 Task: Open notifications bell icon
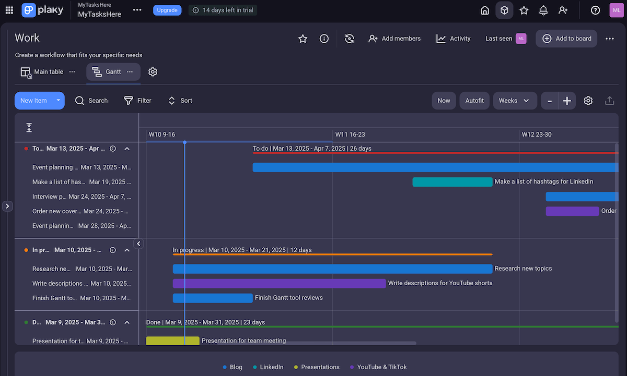click(x=543, y=10)
